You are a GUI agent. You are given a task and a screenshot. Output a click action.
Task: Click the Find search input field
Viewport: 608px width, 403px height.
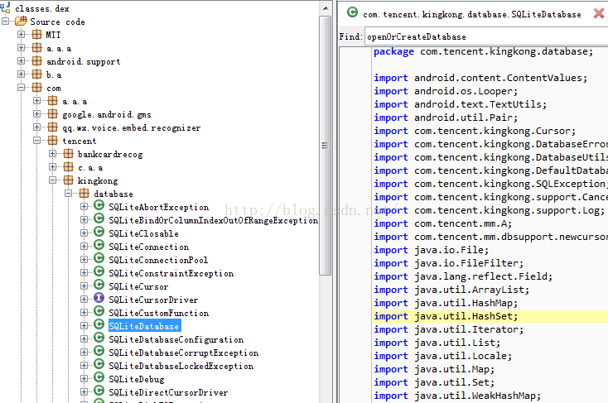[x=485, y=36]
